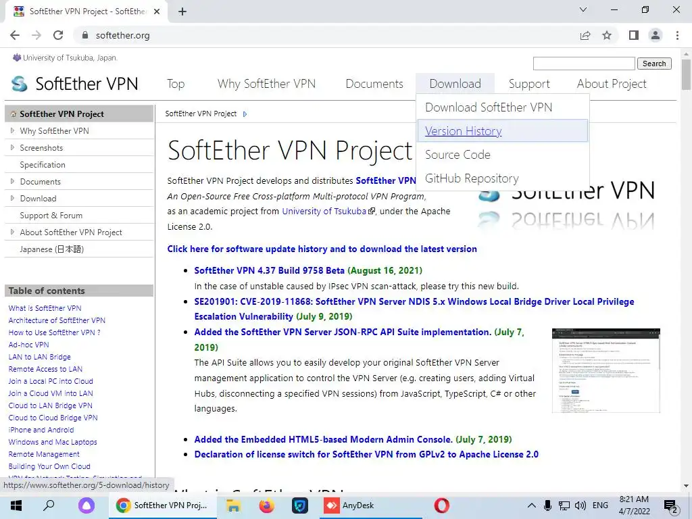Show hidden system tray icons
This screenshot has height=519, width=692.
click(x=531, y=505)
